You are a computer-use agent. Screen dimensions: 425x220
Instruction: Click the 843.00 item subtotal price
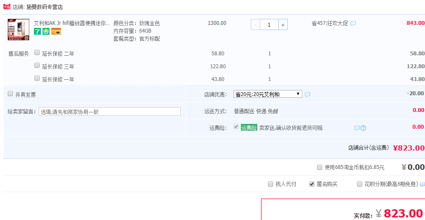[416, 23]
